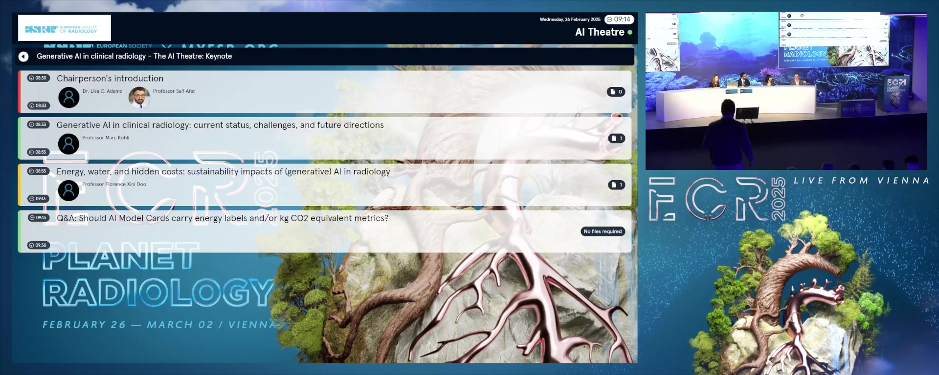This screenshot has height=375, width=939.
Task: Click the ECR 2025 logo beneath the video
Action: (x=717, y=199)
